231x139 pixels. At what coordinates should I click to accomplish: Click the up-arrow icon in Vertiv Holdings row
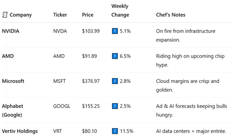click(115, 131)
